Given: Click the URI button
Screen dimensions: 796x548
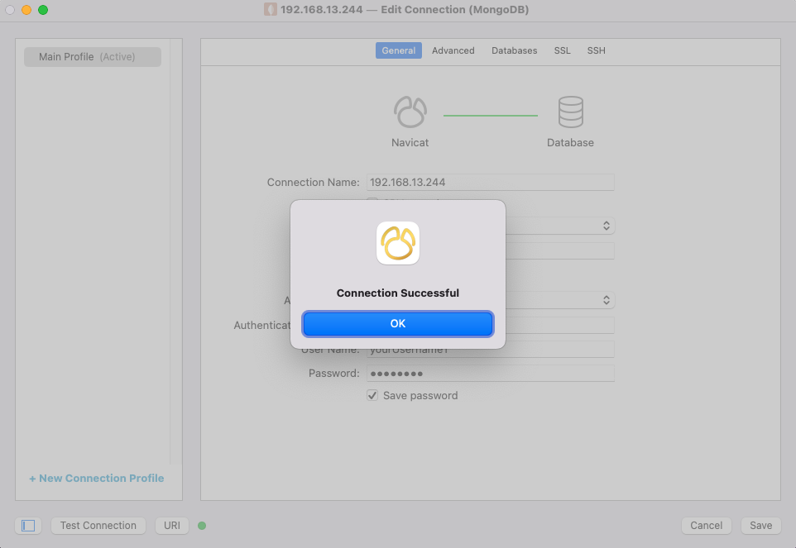Looking at the screenshot, I should click(x=172, y=525).
